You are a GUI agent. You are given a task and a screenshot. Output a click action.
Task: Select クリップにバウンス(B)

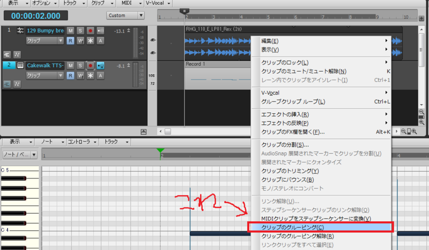pyautogui.click(x=321, y=179)
